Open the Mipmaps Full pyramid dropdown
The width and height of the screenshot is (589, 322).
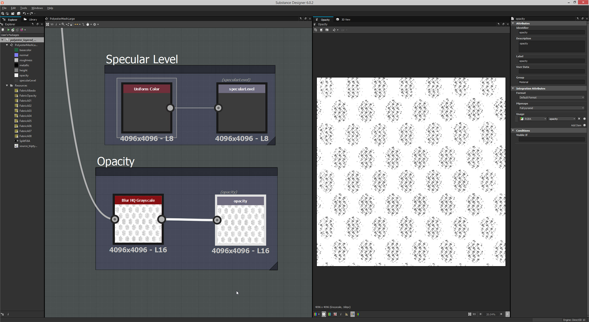[551, 108]
